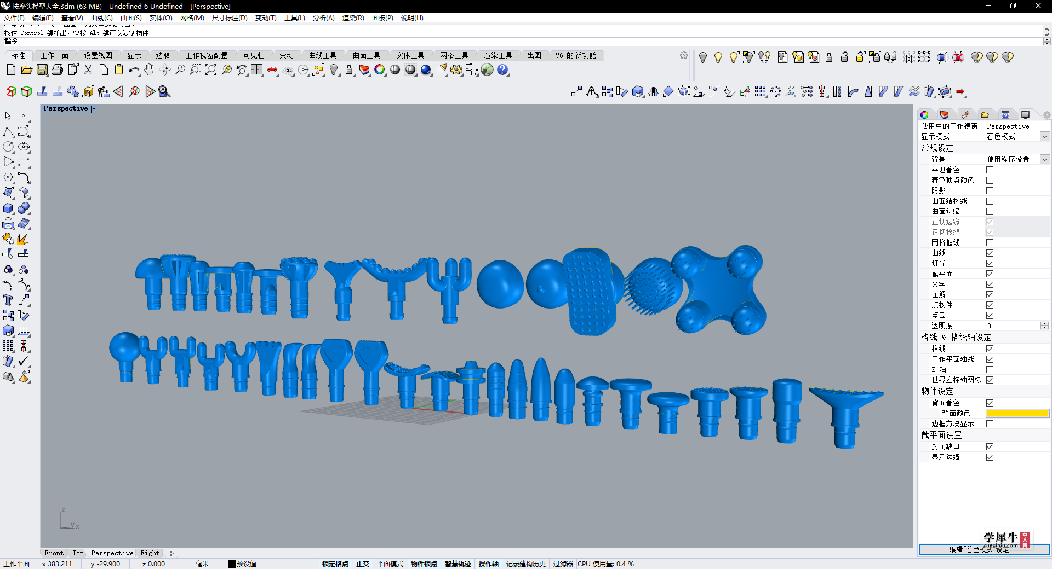Click the Array grid icon in the left sidebar
The image size is (1052, 569).
(x=8, y=346)
